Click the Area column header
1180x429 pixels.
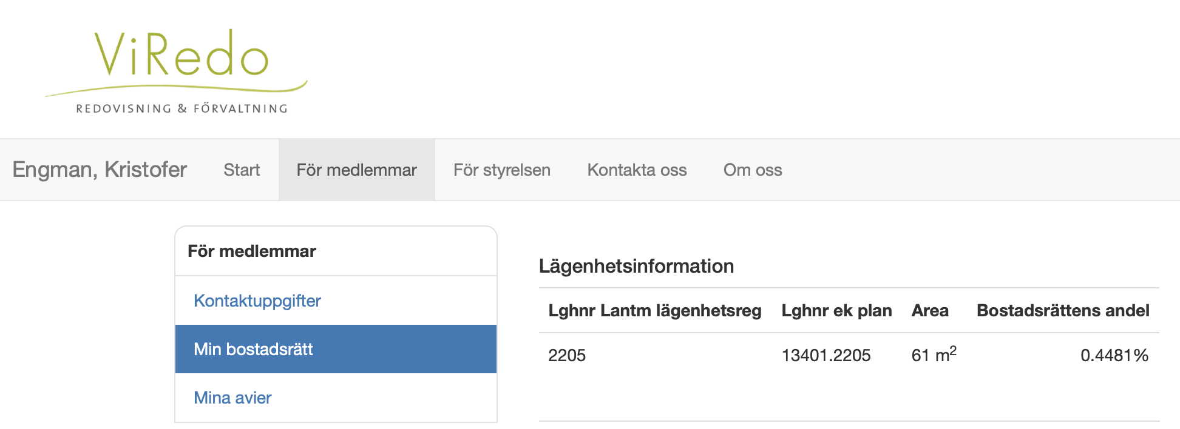pos(929,311)
